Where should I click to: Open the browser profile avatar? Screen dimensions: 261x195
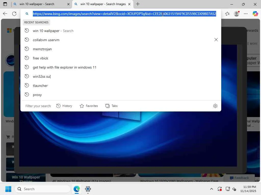(x=237, y=14)
